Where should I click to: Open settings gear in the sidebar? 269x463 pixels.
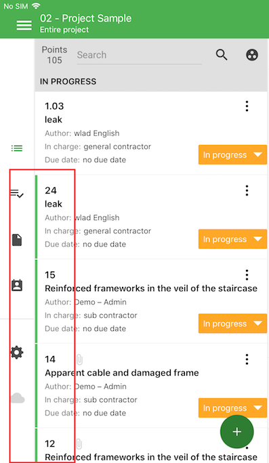pos(17,352)
